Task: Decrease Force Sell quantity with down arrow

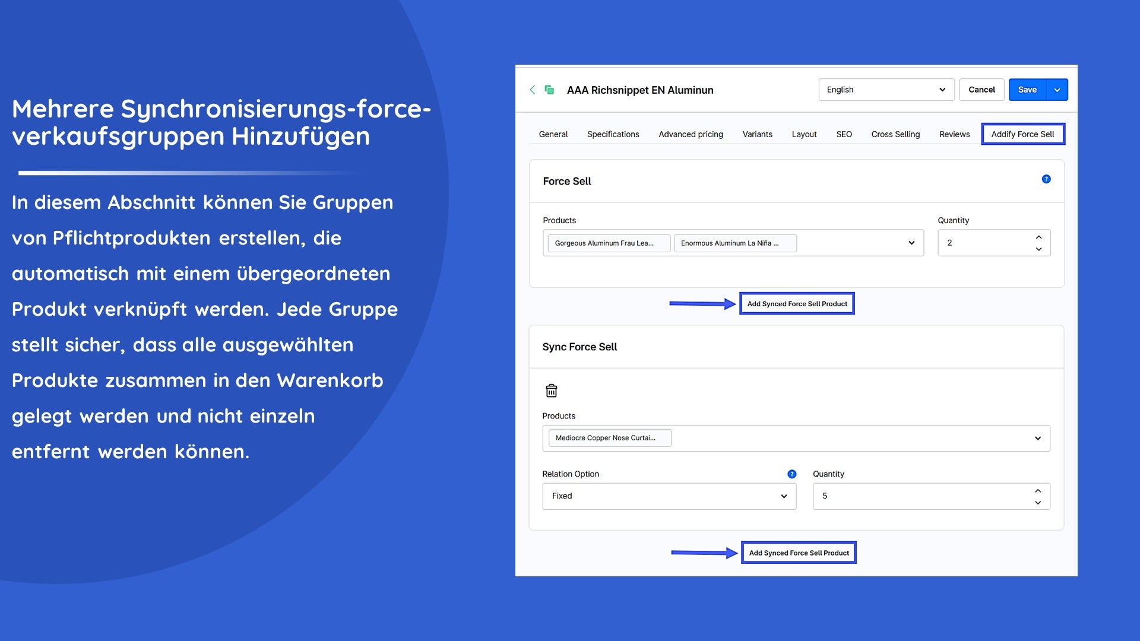Action: (1038, 249)
